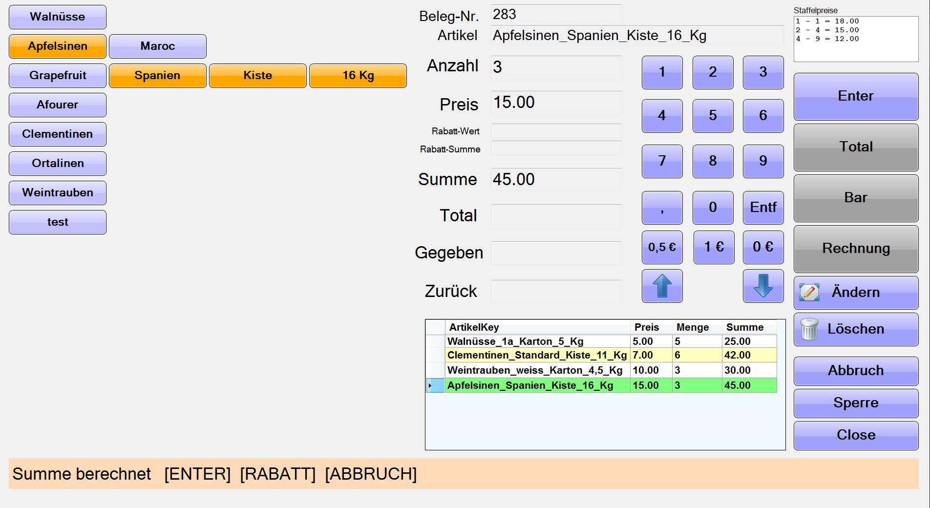Tap keypad digit 2
The height and width of the screenshot is (508, 930).
[x=713, y=72]
